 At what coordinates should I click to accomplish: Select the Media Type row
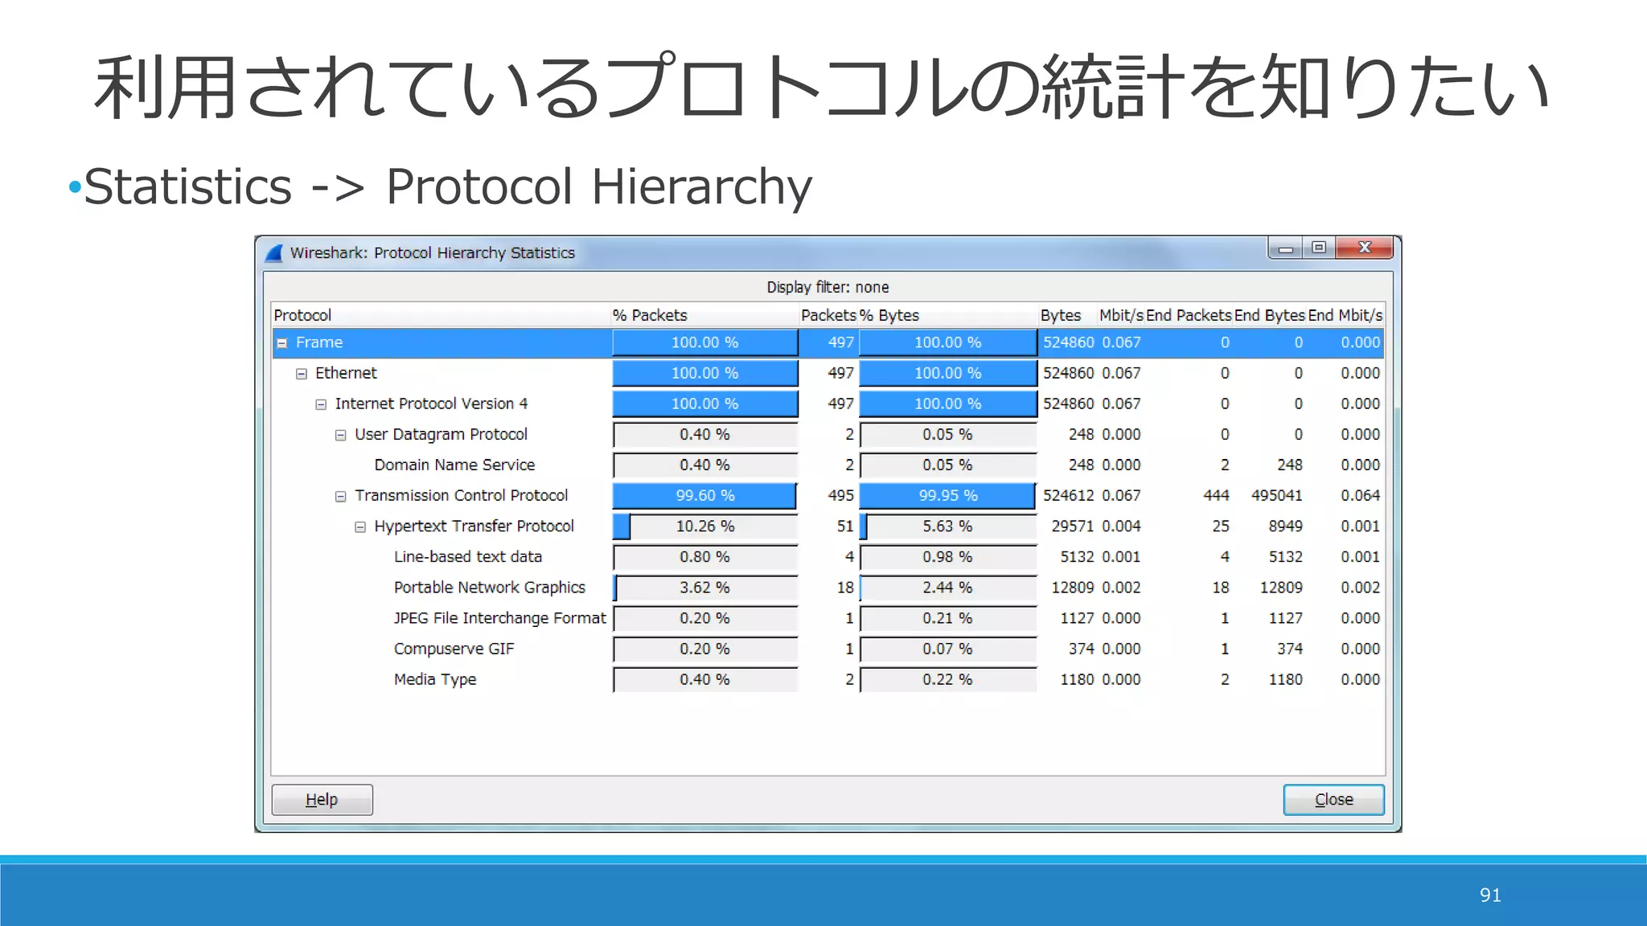tap(828, 678)
